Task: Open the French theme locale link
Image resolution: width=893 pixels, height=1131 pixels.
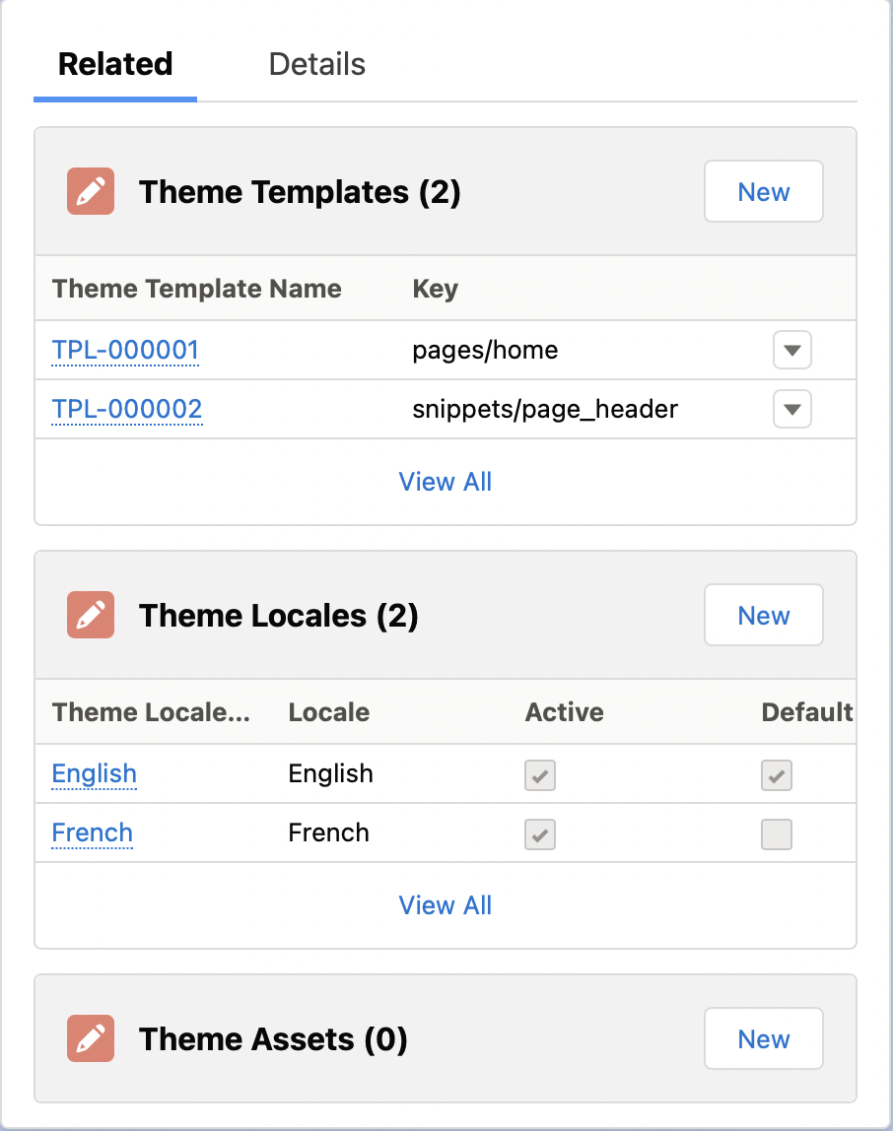Action: click(93, 832)
